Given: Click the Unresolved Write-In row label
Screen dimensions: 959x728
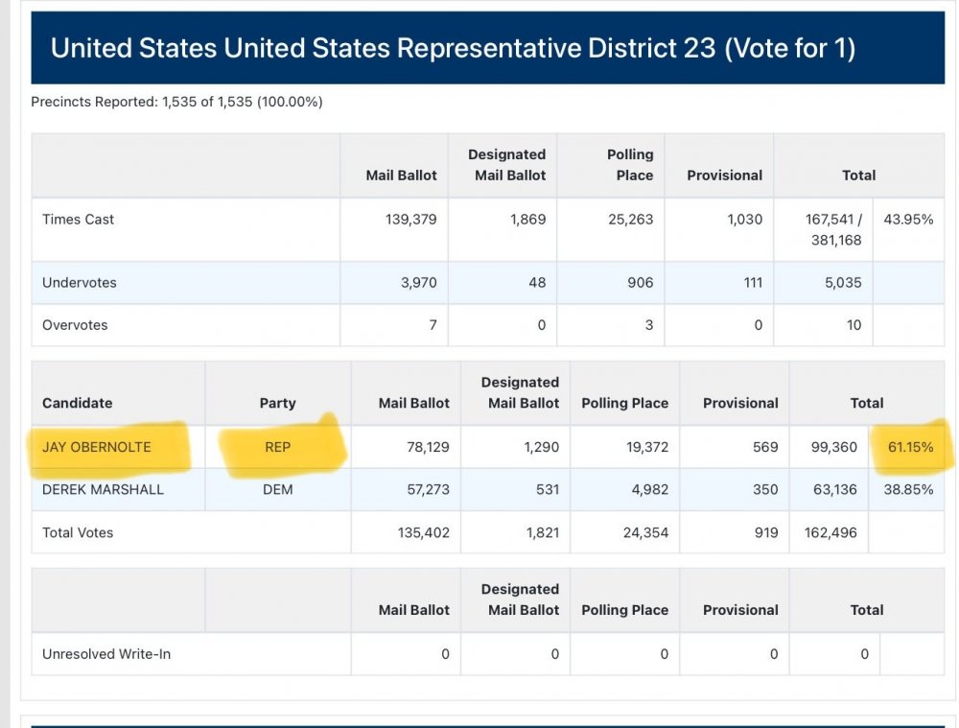Looking at the screenshot, I should click(106, 654).
